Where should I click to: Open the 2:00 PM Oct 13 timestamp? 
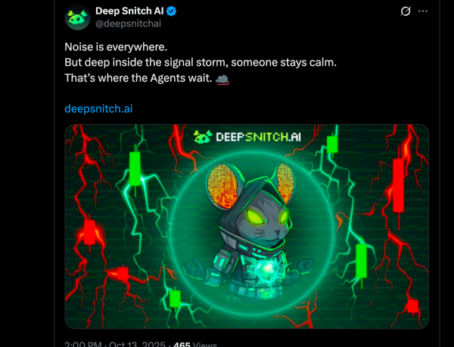(115, 344)
